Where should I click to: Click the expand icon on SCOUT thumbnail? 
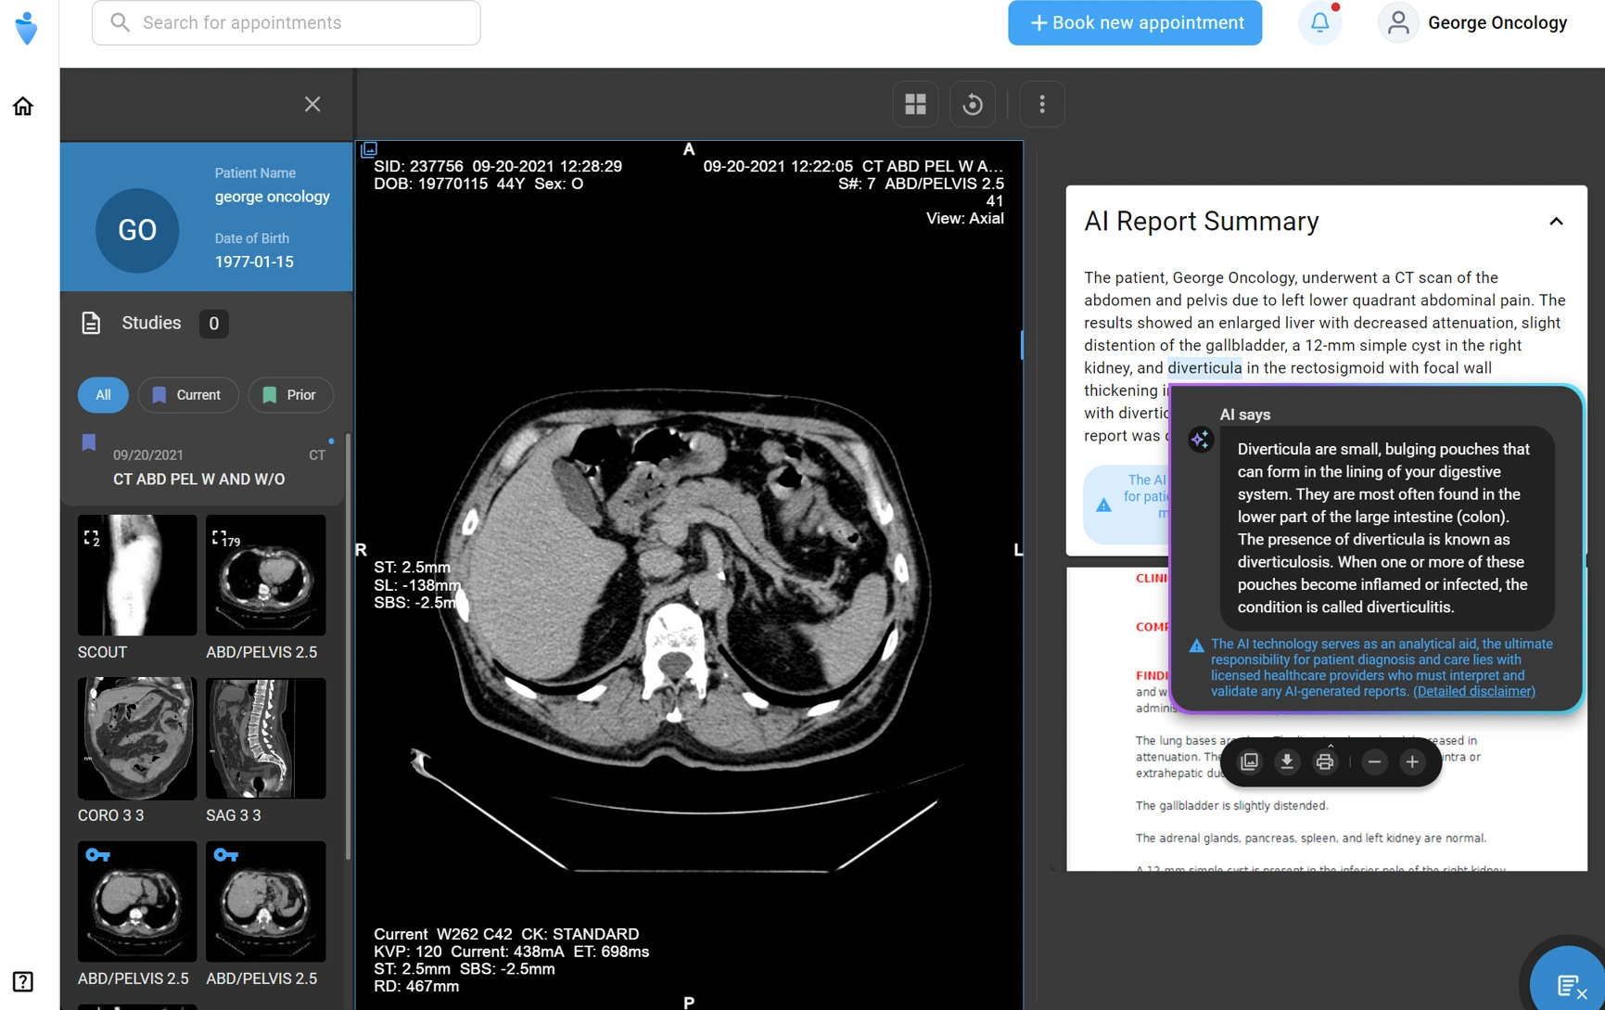tap(92, 538)
